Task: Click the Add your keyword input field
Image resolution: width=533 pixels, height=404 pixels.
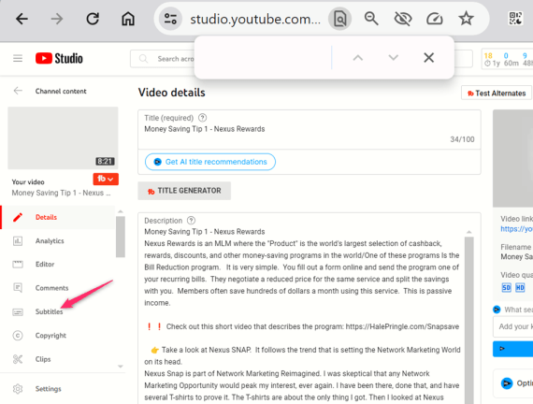Action: (x=513, y=326)
